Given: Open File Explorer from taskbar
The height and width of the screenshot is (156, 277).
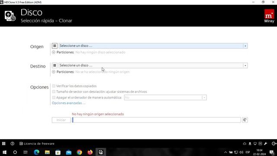Looking at the screenshot, I should tap(47, 152).
